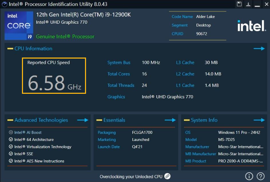Click the Model label

191,139
